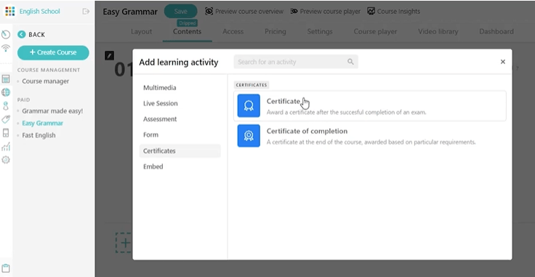
Task: Go back using the BACK link
Action: click(31, 34)
